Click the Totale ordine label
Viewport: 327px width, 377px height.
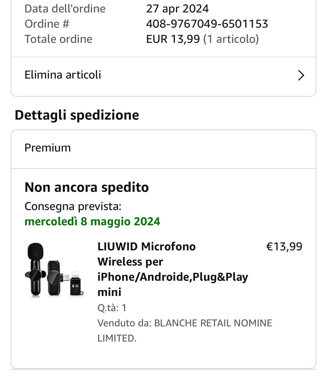pyautogui.click(x=58, y=39)
